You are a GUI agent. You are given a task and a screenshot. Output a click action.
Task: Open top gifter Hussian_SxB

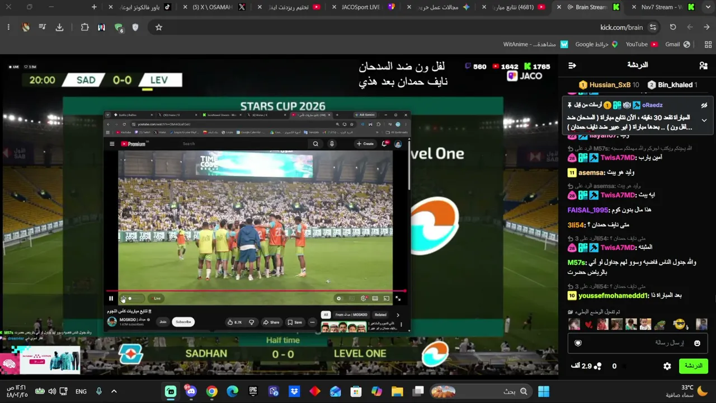coord(609,85)
